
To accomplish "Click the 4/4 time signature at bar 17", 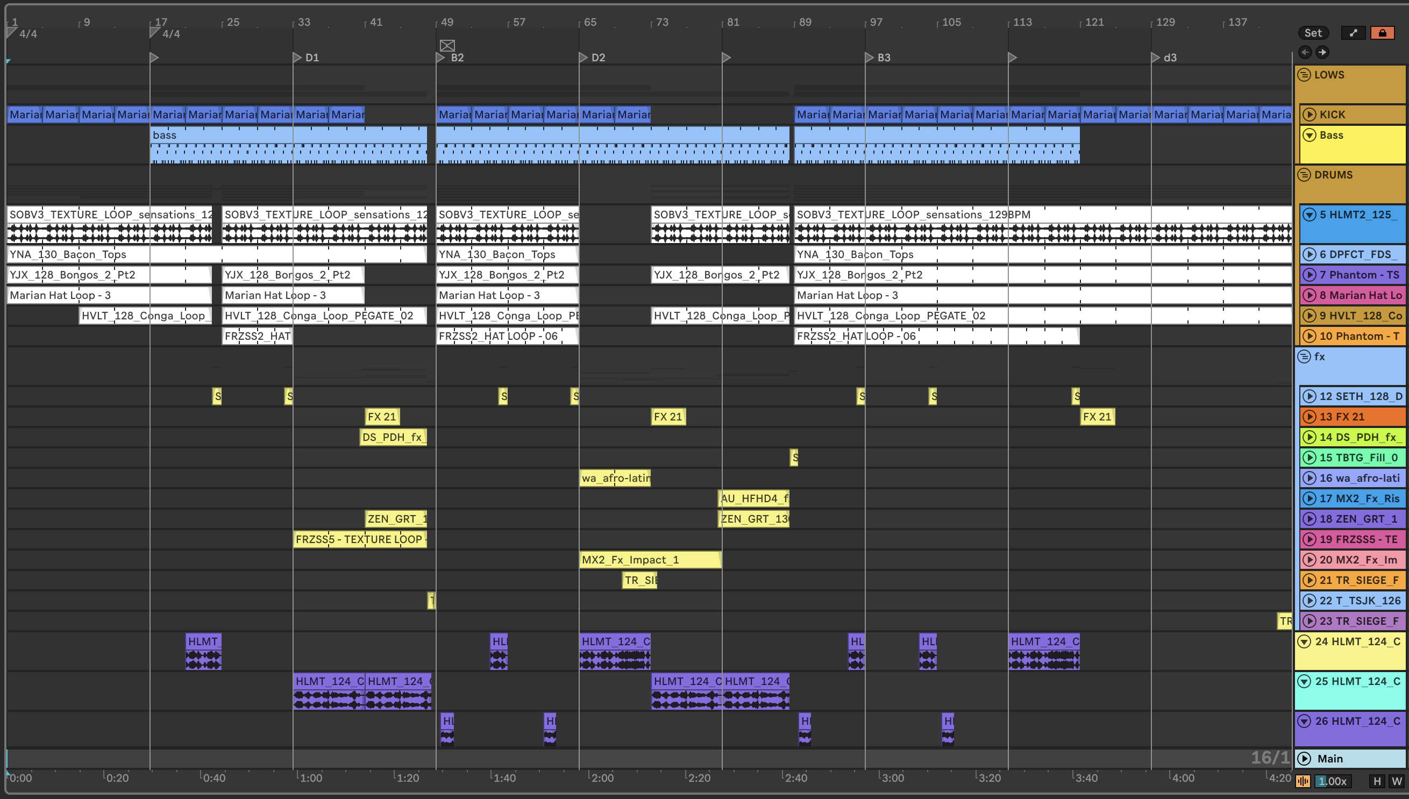I will 171,34.
